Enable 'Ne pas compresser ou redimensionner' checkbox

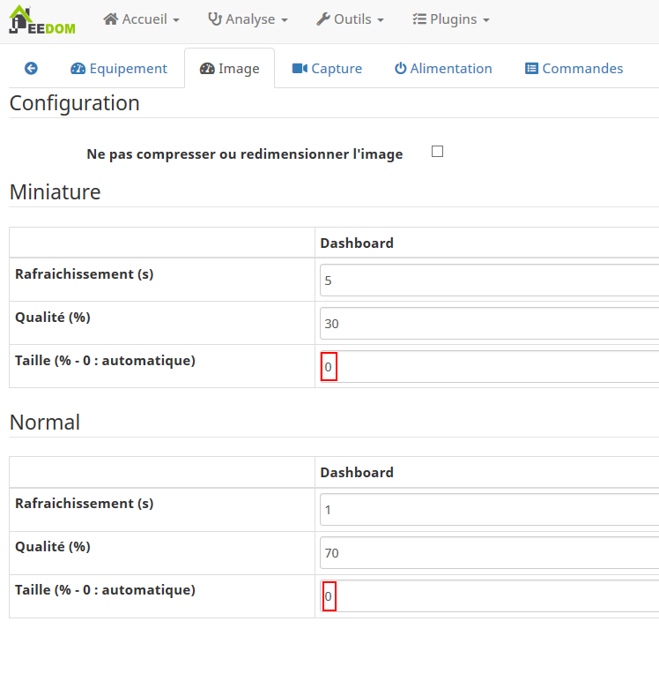click(437, 152)
